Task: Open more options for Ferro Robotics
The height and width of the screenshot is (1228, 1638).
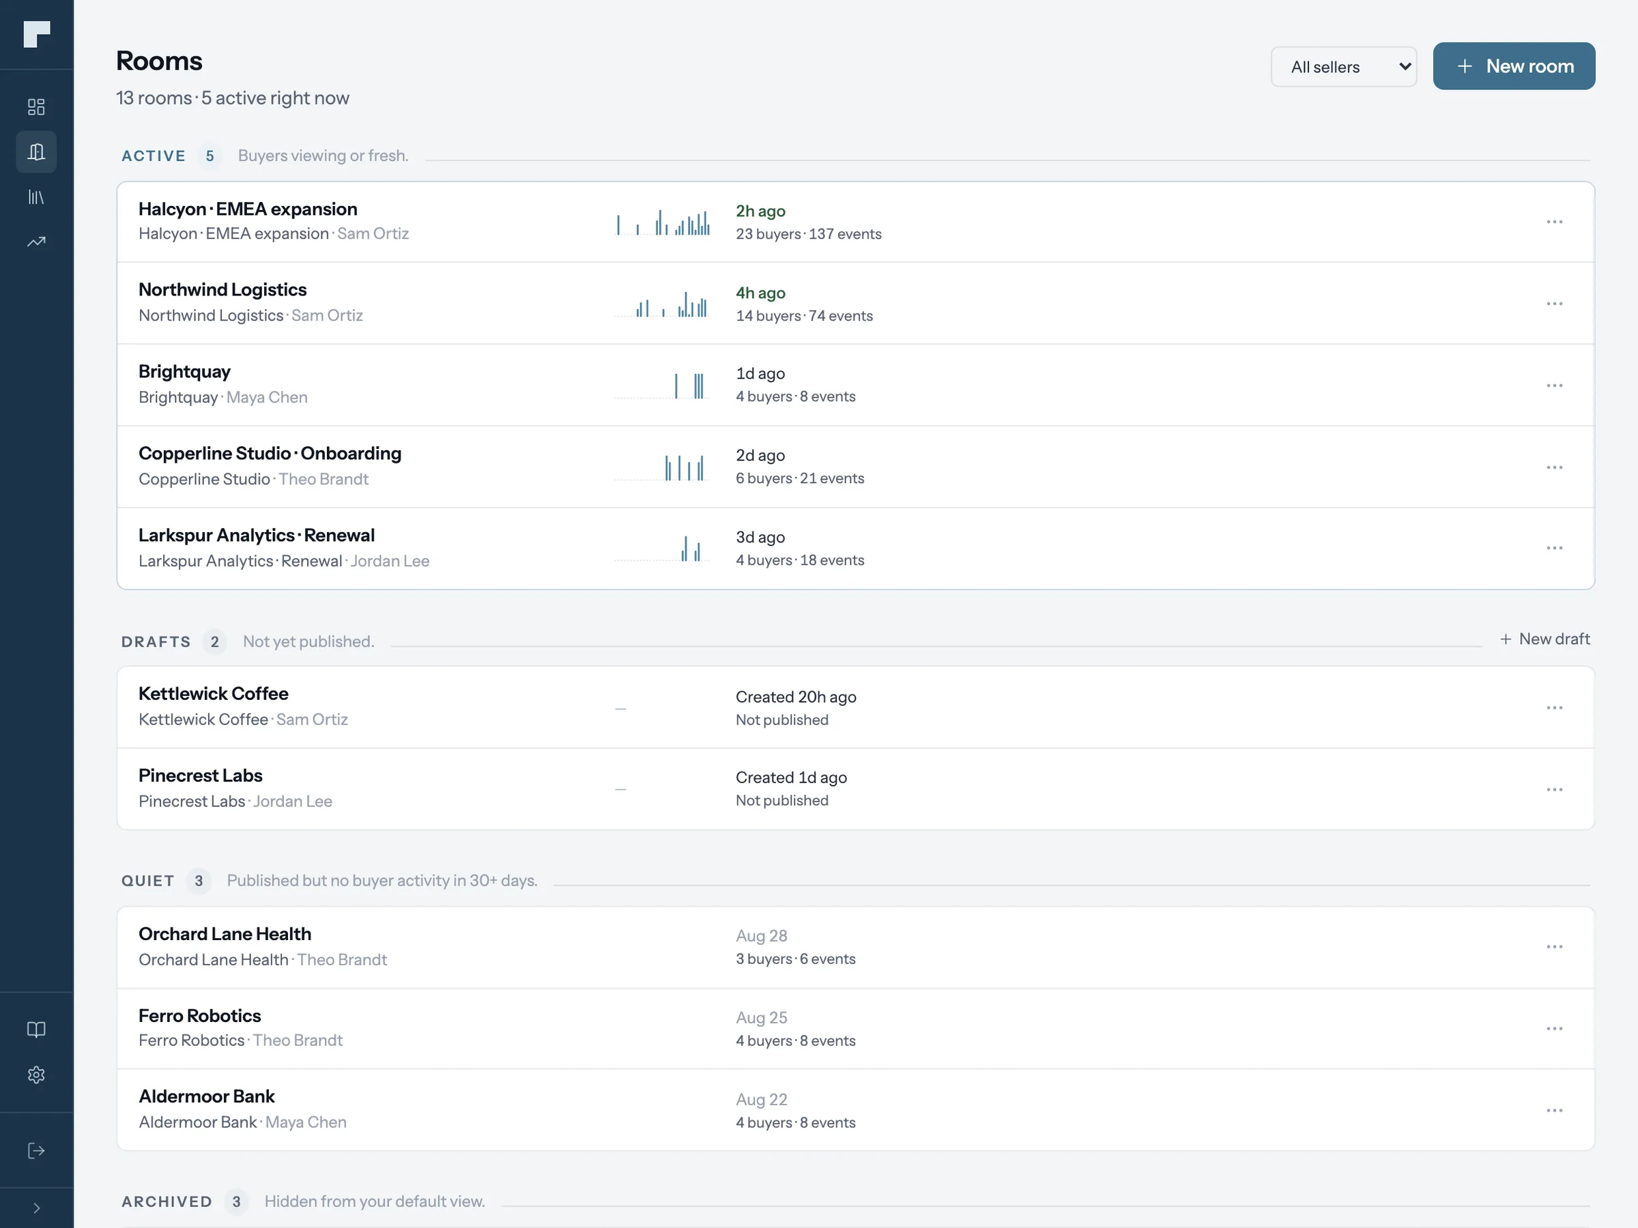Action: (1554, 1029)
